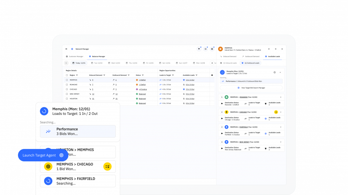Collapse the Memphis (Mon: 12/01) section chevron
The image size is (348, 195).
click(280, 72)
